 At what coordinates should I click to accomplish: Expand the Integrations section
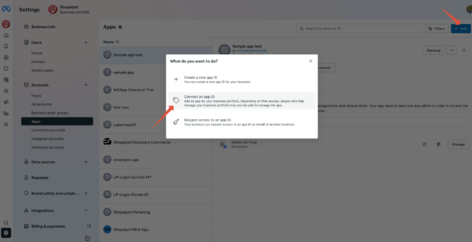click(x=86, y=211)
